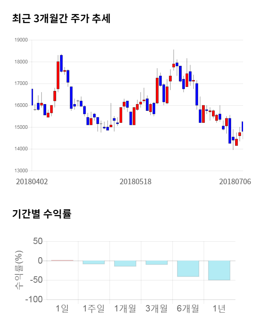Click the last blue candlestick on the chart
The height and width of the screenshot is (323, 255).
click(243, 126)
